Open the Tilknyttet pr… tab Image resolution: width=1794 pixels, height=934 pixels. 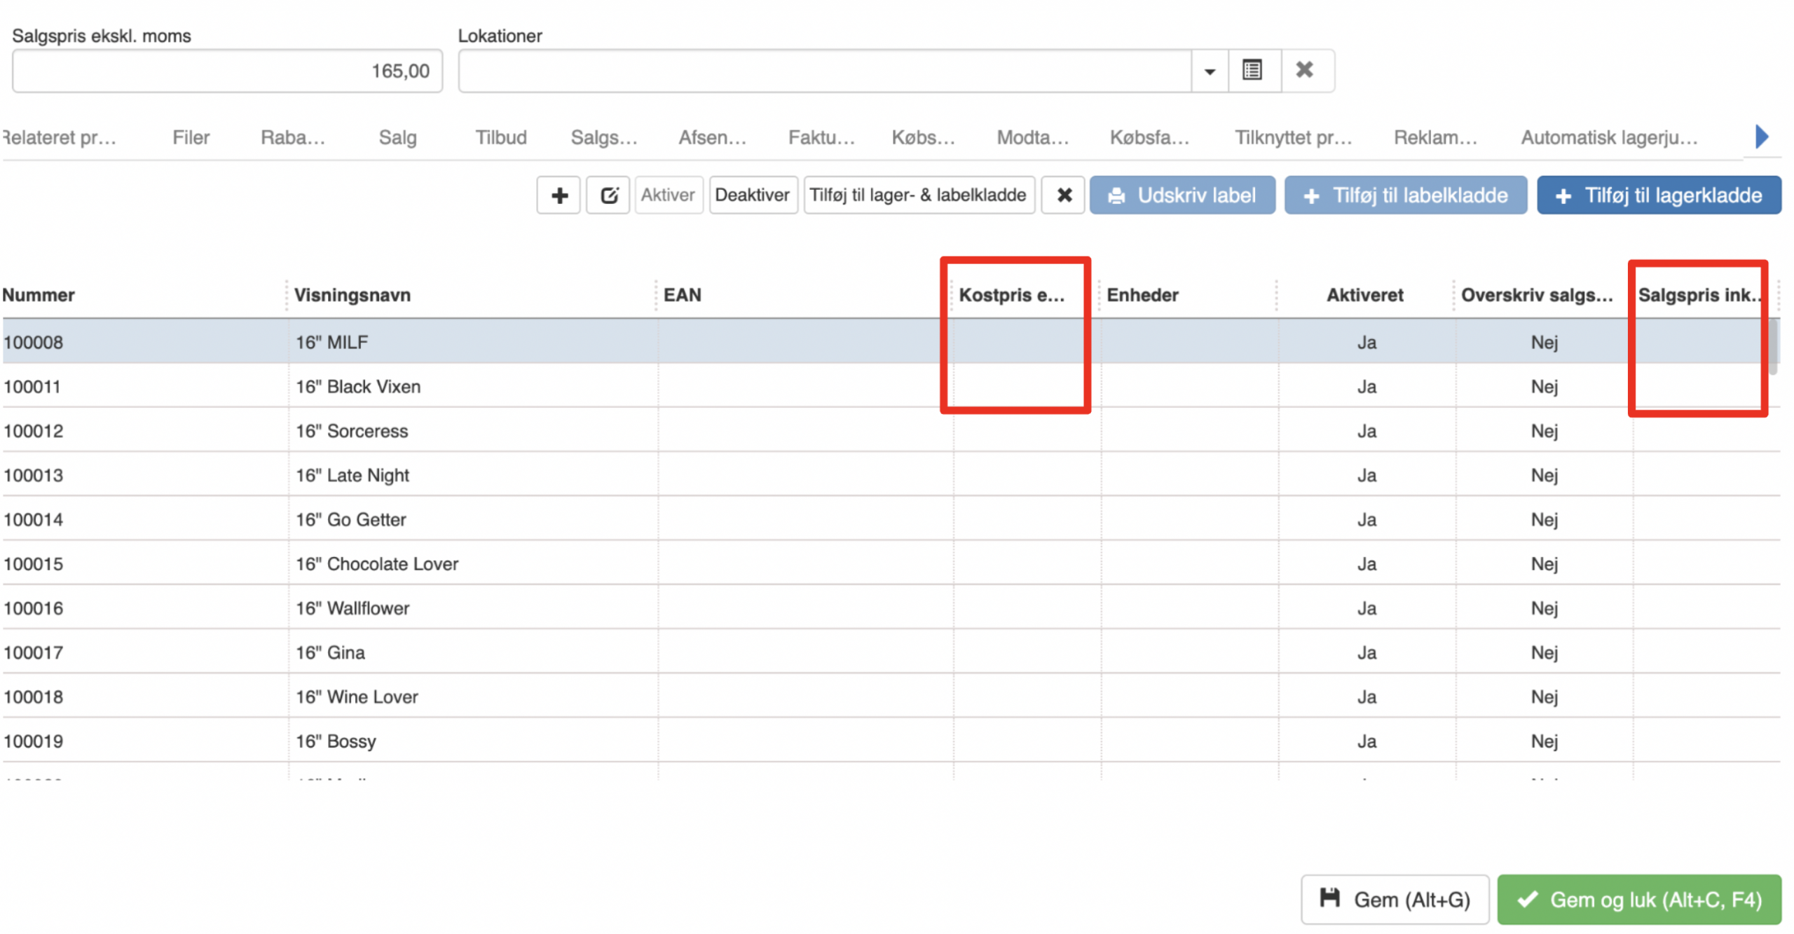pyautogui.click(x=1293, y=137)
